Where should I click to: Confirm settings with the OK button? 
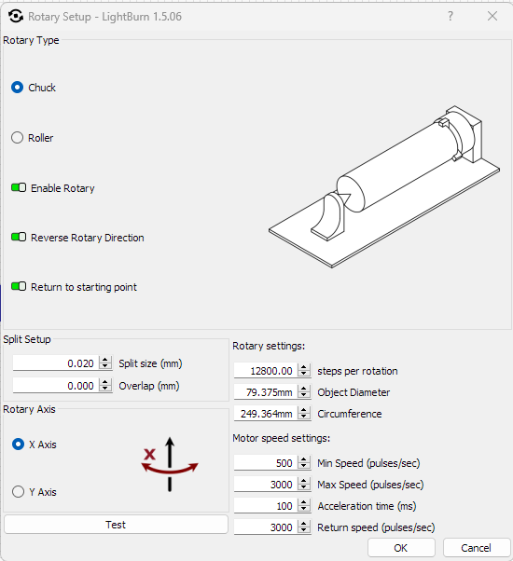pyautogui.click(x=401, y=548)
